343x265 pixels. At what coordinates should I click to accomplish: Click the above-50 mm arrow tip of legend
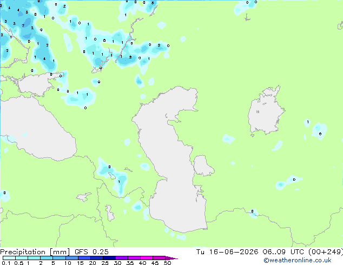coord(171,258)
